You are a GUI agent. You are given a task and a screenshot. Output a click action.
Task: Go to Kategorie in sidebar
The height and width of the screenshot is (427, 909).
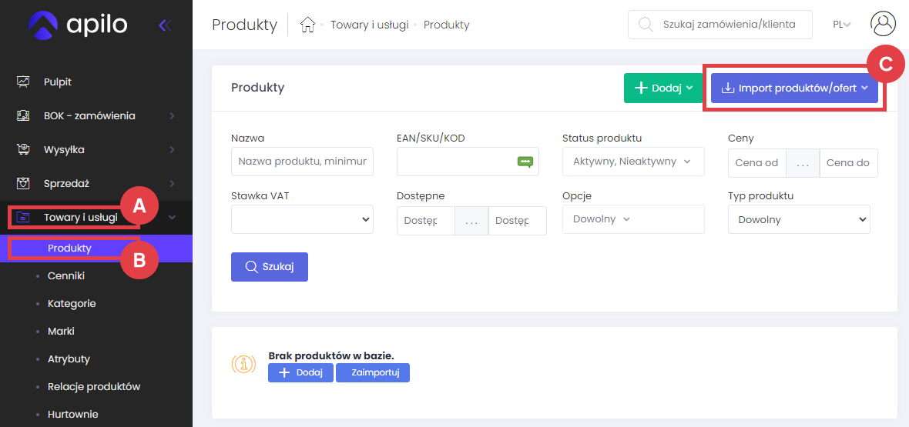(x=72, y=303)
